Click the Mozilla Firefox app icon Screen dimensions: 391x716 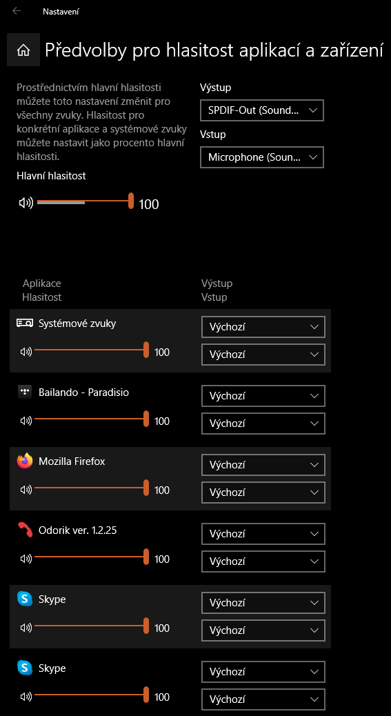(x=25, y=461)
